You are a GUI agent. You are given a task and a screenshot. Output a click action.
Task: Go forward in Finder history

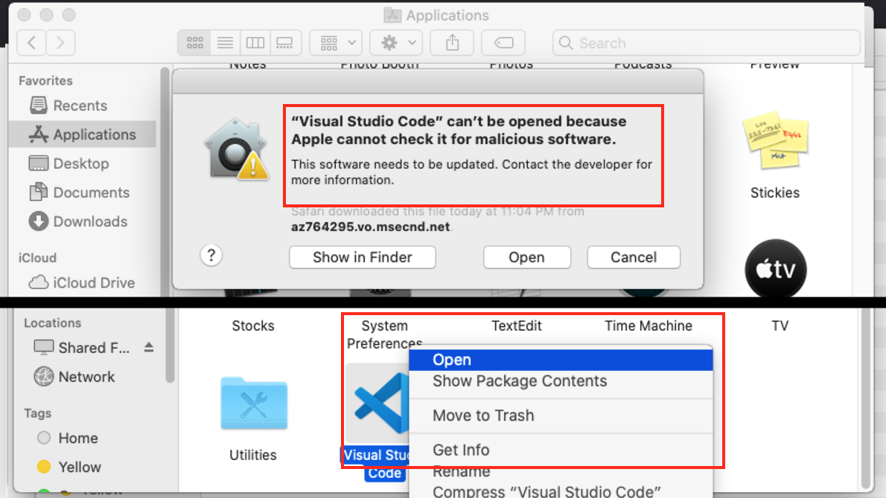coord(60,43)
